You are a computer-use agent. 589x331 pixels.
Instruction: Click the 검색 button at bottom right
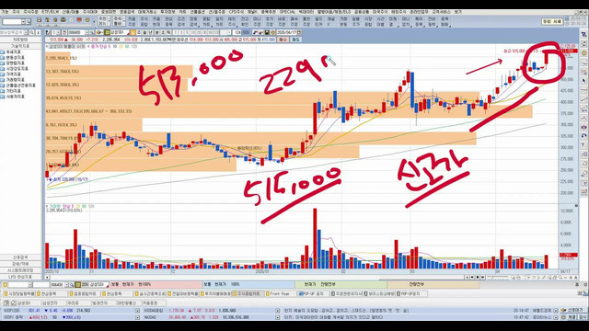pos(583,317)
